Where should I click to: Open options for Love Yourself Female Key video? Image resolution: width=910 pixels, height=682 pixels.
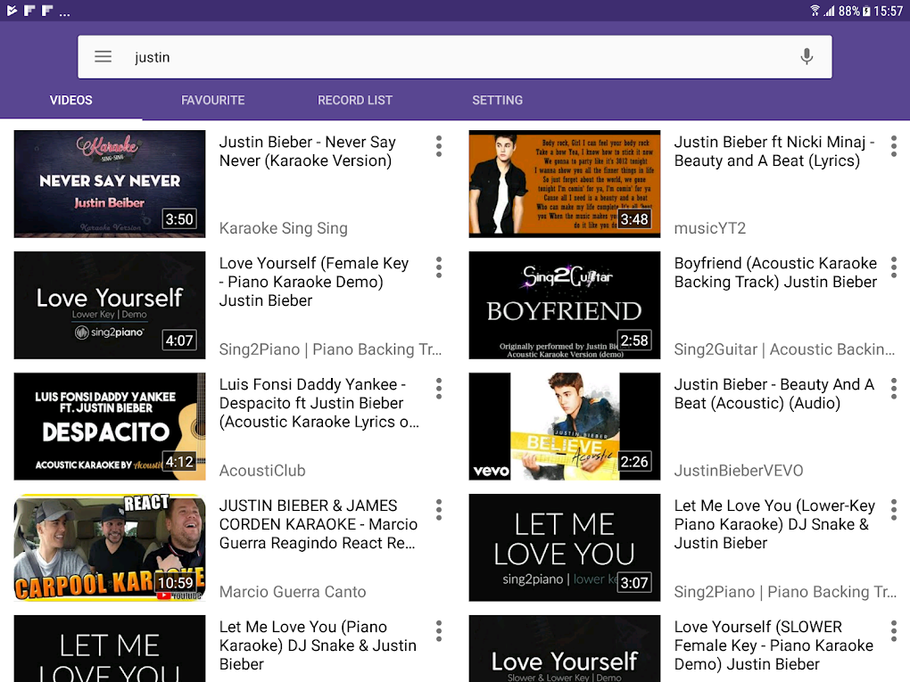438,267
